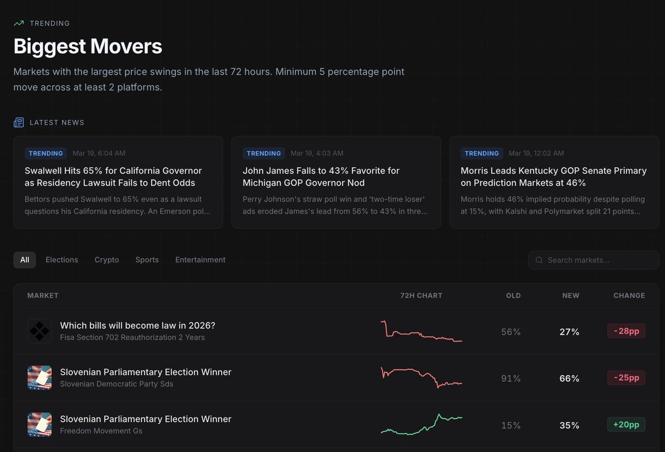Open the Freedom Movement Gs market title
This screenshot has width=665, height=452.
tap(146, 419)
